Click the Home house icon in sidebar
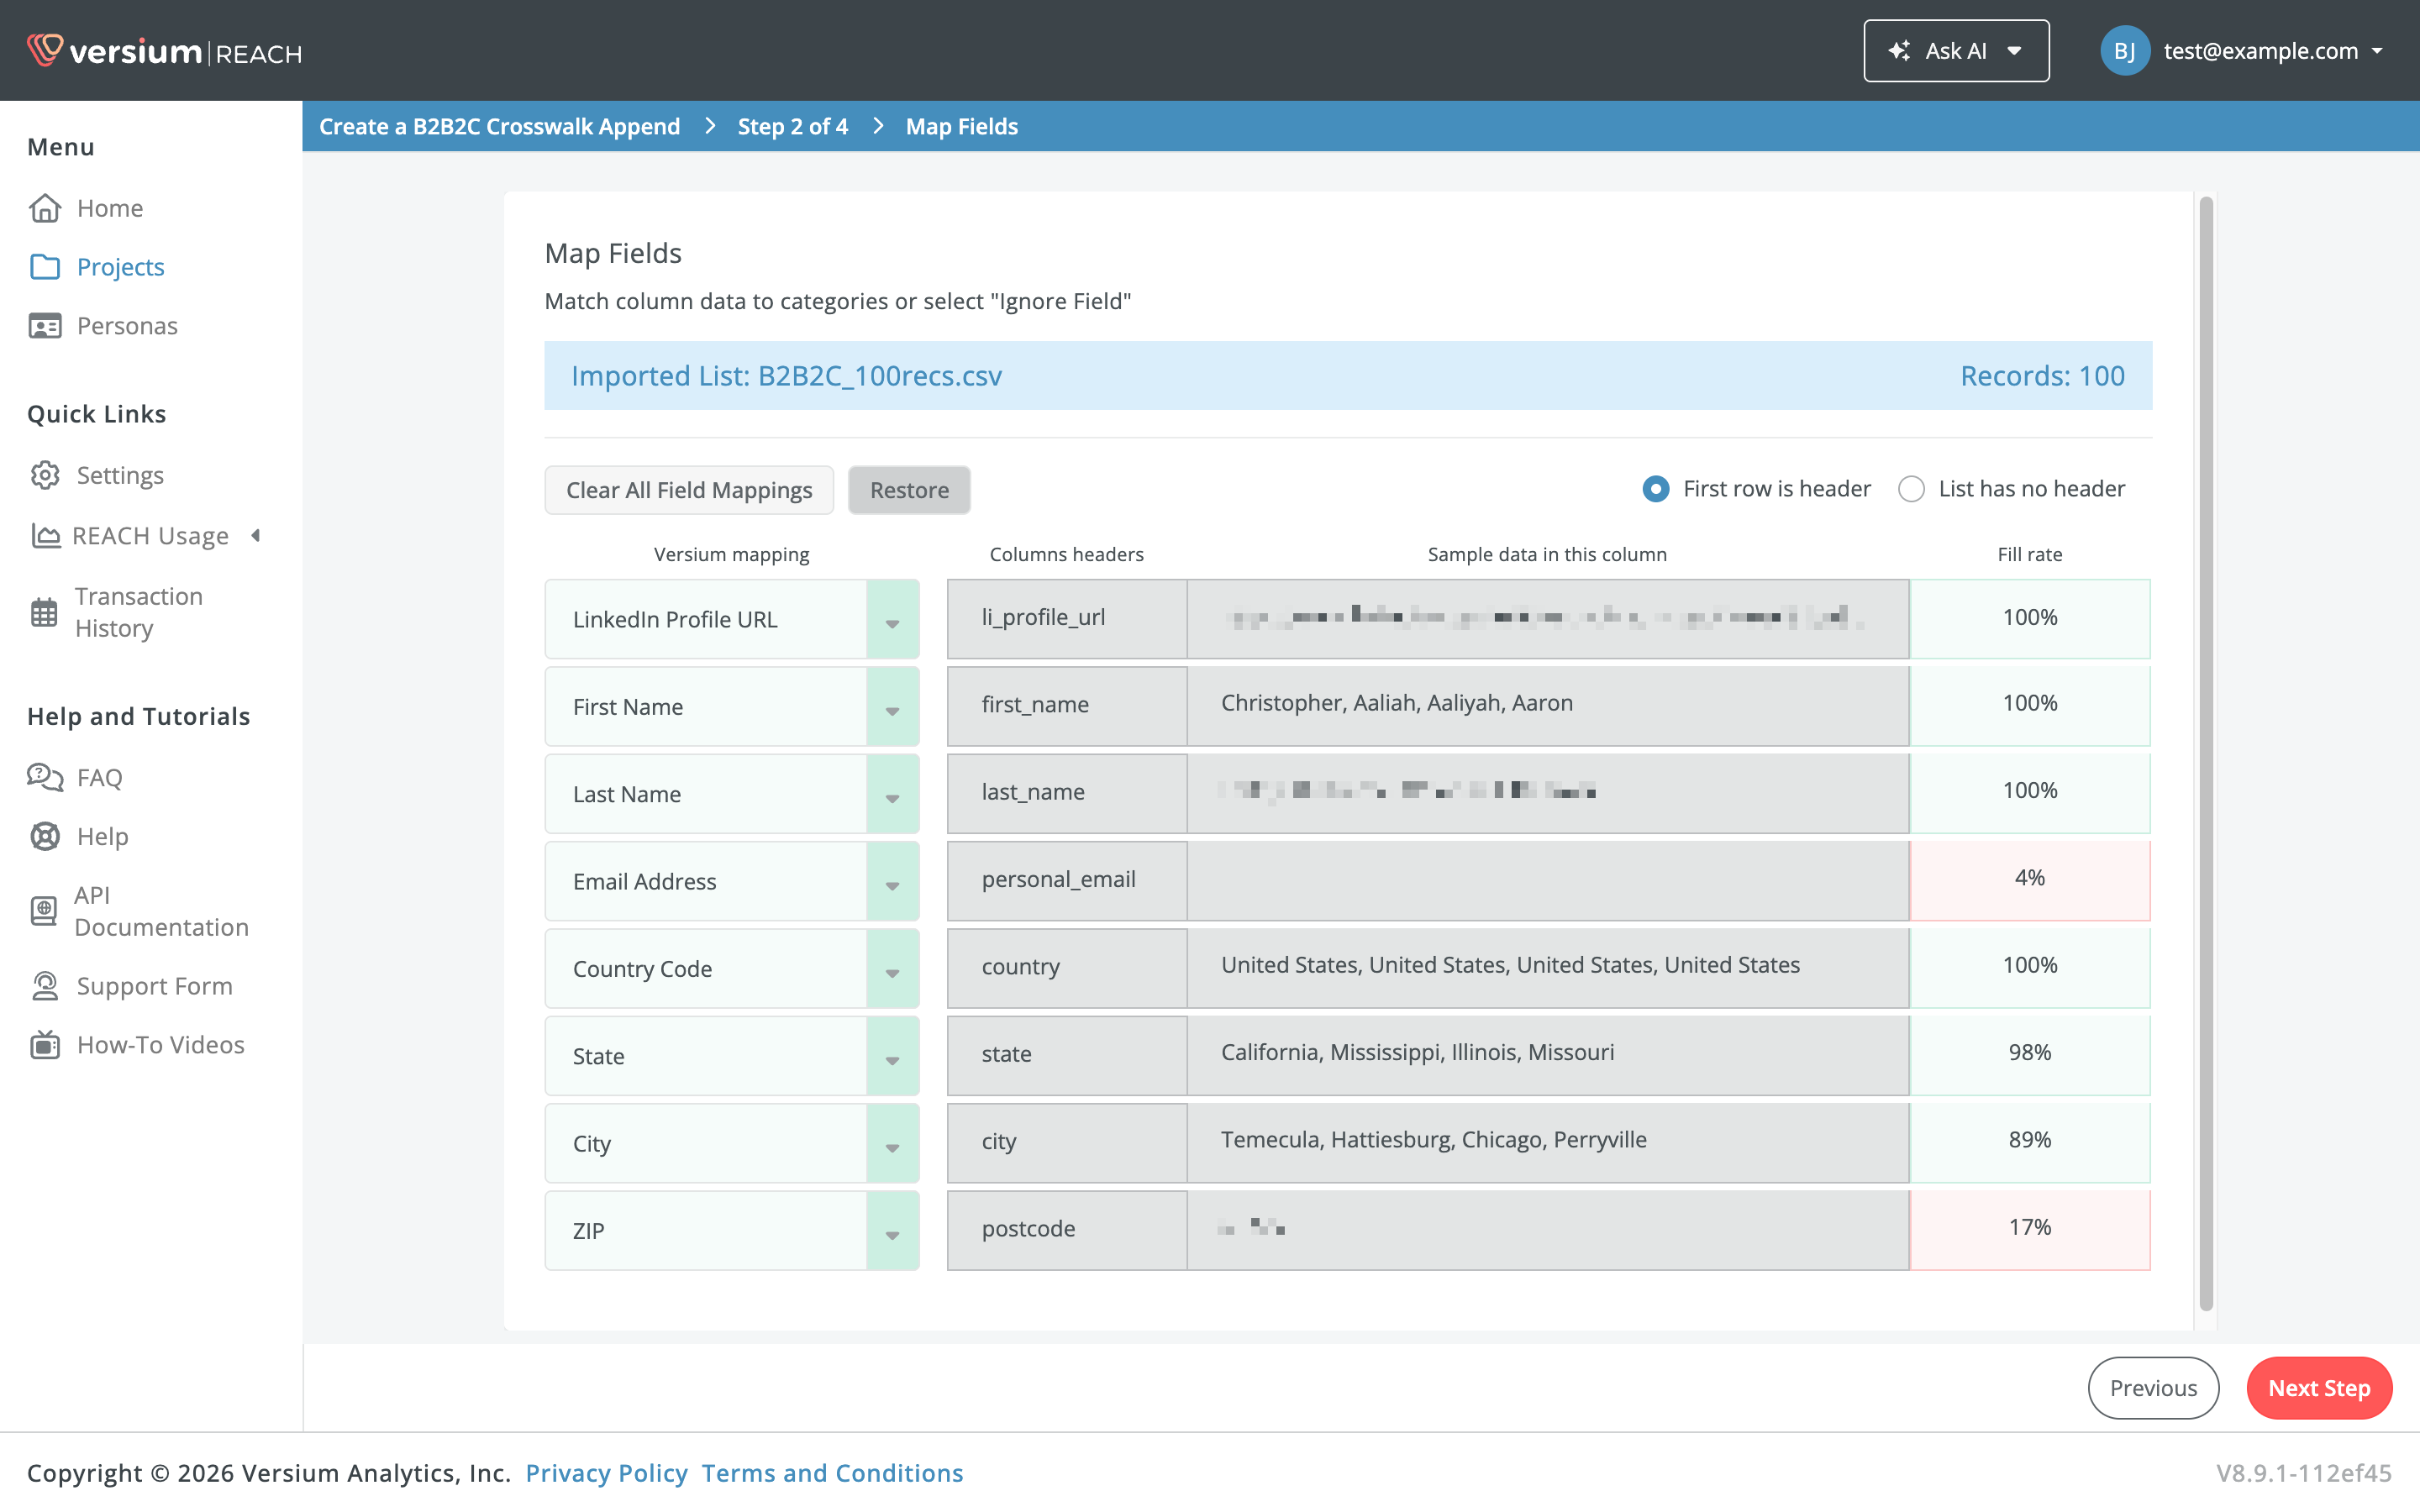 point(45,208)
